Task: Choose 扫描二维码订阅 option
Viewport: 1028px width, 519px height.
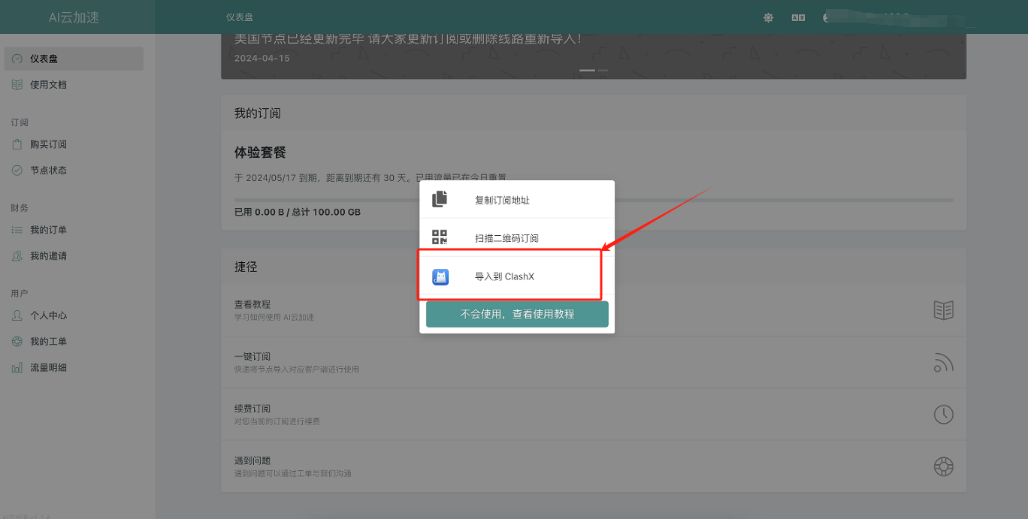Action: 517,238
